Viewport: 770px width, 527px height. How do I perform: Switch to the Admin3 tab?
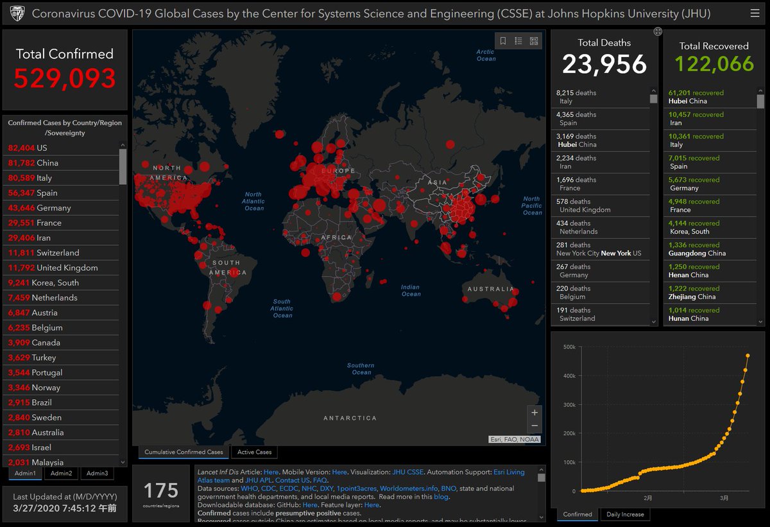click(x=98, y=473)
